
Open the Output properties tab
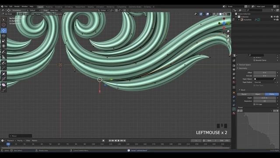(x=234, y=70)
